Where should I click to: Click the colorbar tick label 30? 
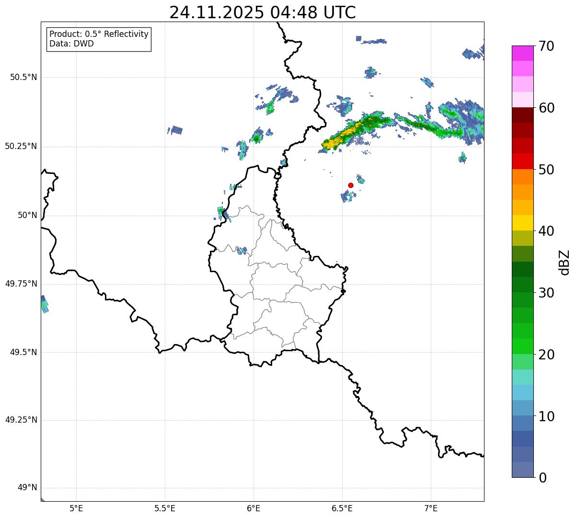coord(547,293)
